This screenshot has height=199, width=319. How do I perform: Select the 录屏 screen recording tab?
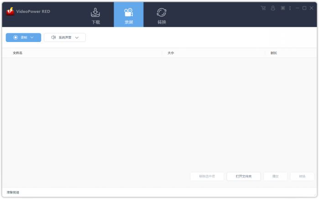[x=129, y=15]
